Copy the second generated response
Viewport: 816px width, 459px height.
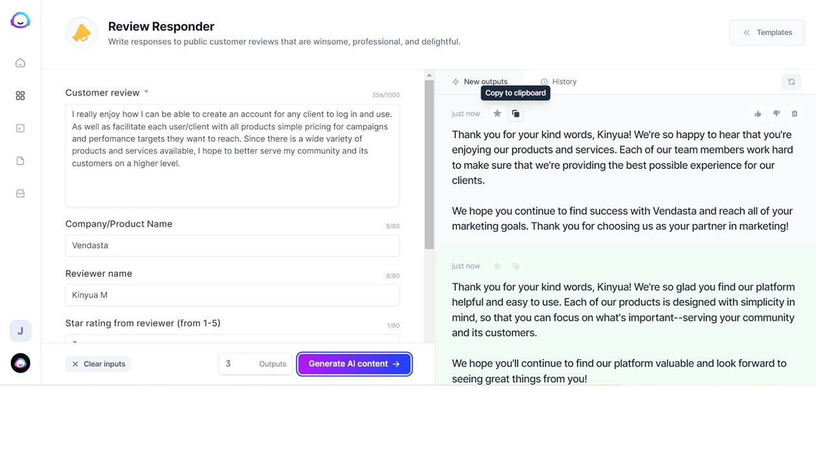(x=516, y=266)
